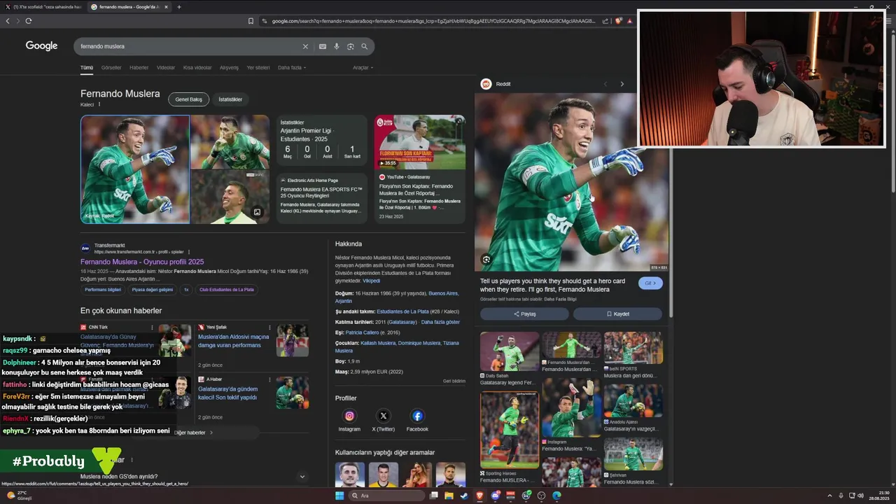896x504 pixels.
Task: Expand 'Diğer haberler' more news
Action: pos(193,433)
